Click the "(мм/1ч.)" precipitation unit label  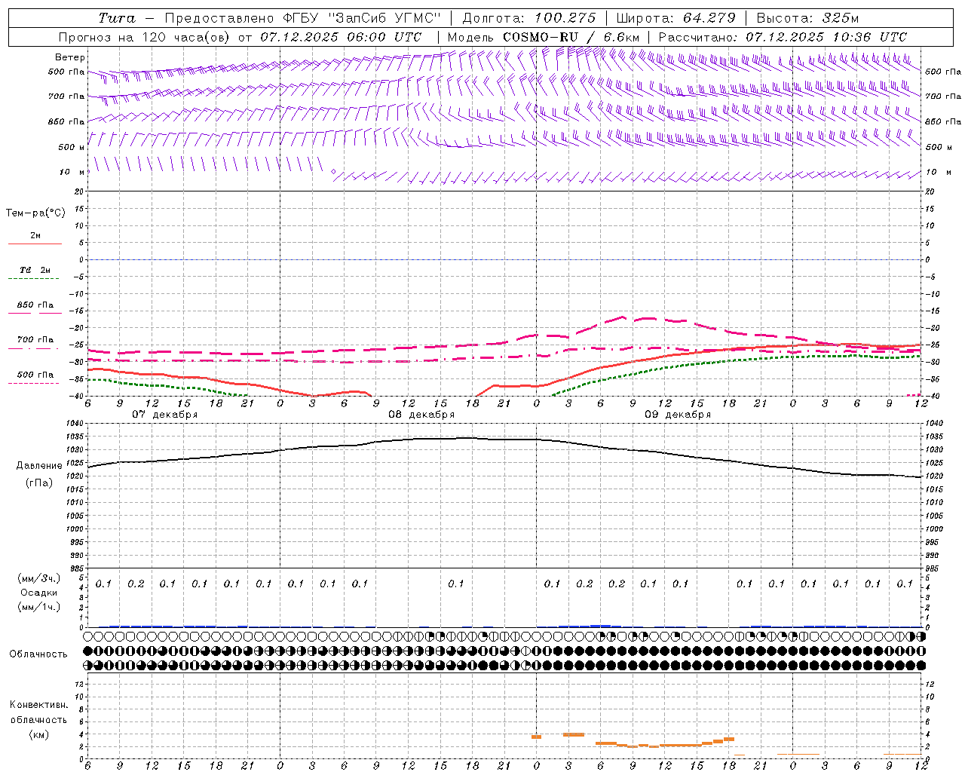(38, 607)
